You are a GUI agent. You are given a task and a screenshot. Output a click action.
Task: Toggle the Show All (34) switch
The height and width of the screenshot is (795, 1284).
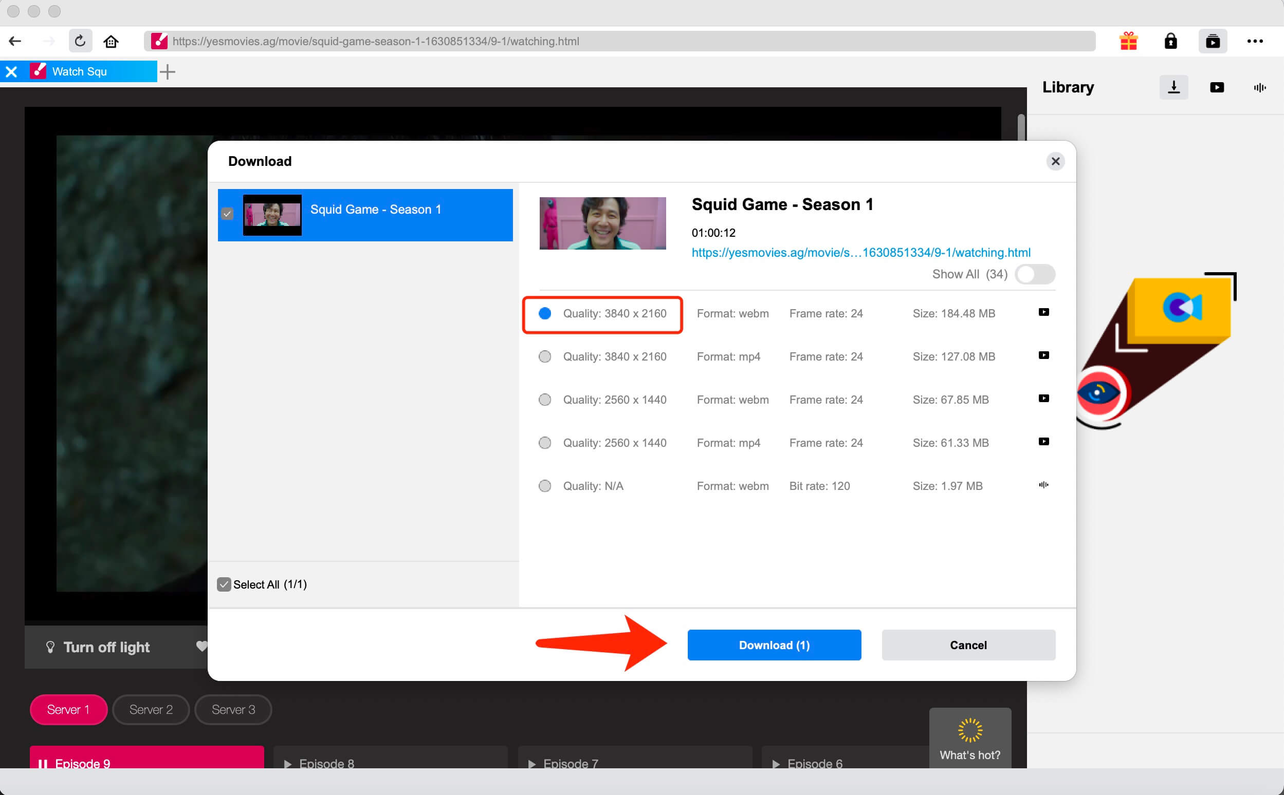coord(1035,274)
